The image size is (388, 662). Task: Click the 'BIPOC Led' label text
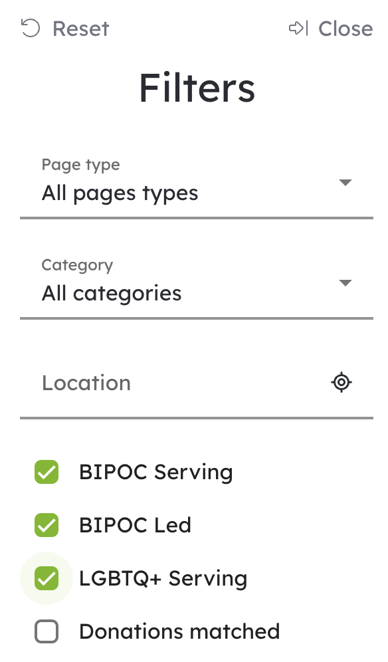135,525
